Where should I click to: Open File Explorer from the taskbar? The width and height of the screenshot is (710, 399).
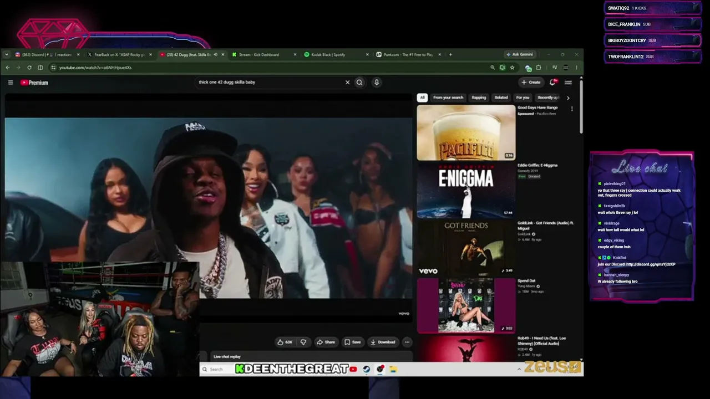[x=393, y=369]
